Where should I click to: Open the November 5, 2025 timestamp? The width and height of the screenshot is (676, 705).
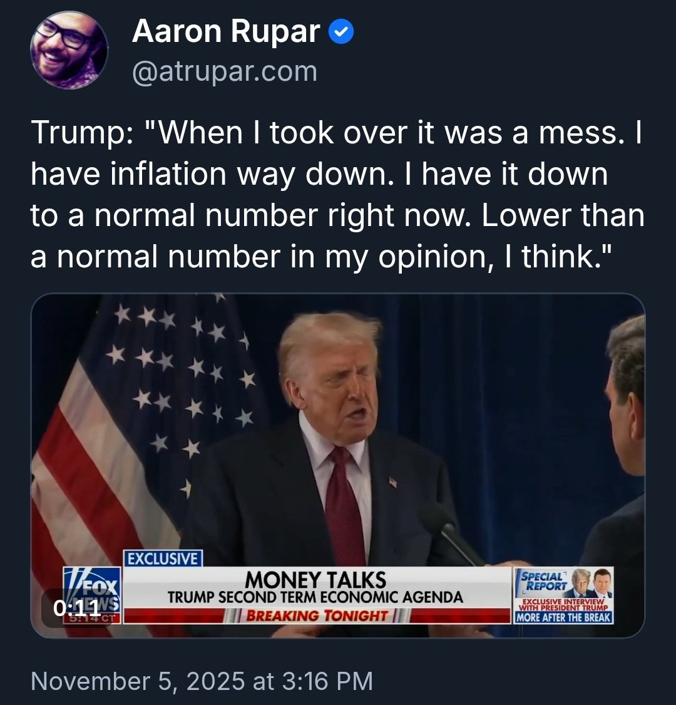point(202,681)
